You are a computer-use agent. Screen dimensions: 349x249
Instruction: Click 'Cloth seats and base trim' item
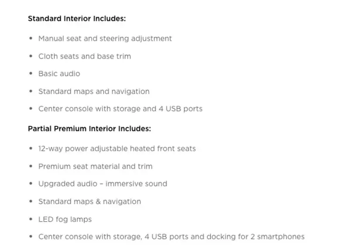pos(85,56)
